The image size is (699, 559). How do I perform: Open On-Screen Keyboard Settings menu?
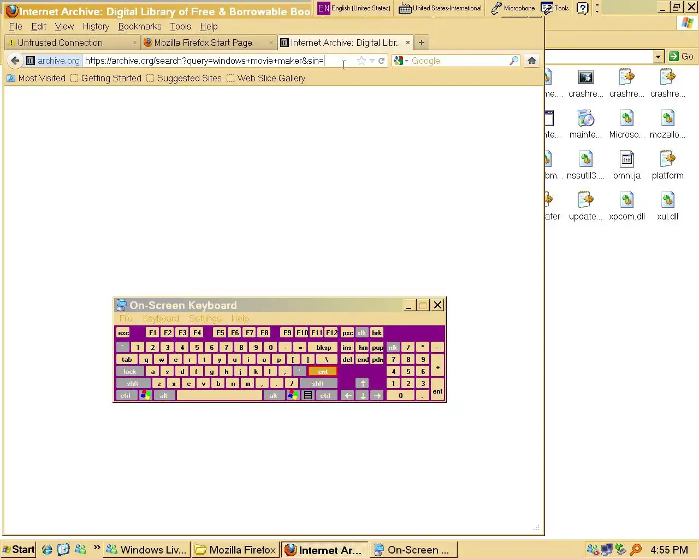coord(205,318)
